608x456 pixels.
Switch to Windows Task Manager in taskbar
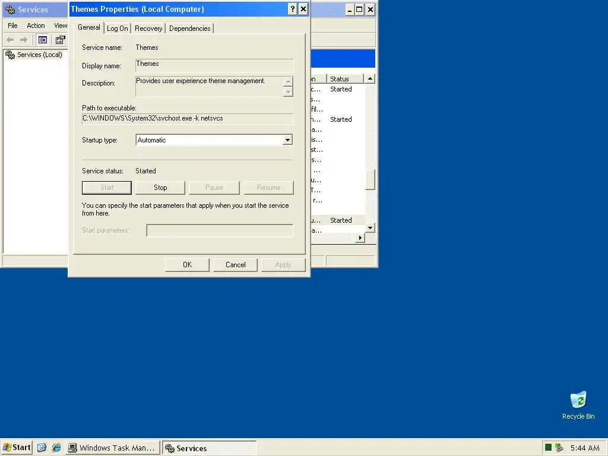click(112, 448)
